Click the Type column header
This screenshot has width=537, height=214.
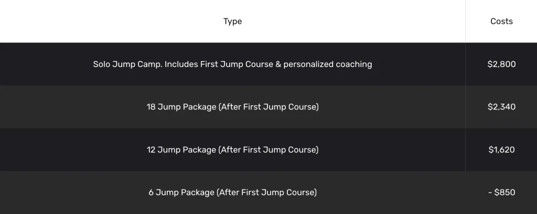coord(232,21)
